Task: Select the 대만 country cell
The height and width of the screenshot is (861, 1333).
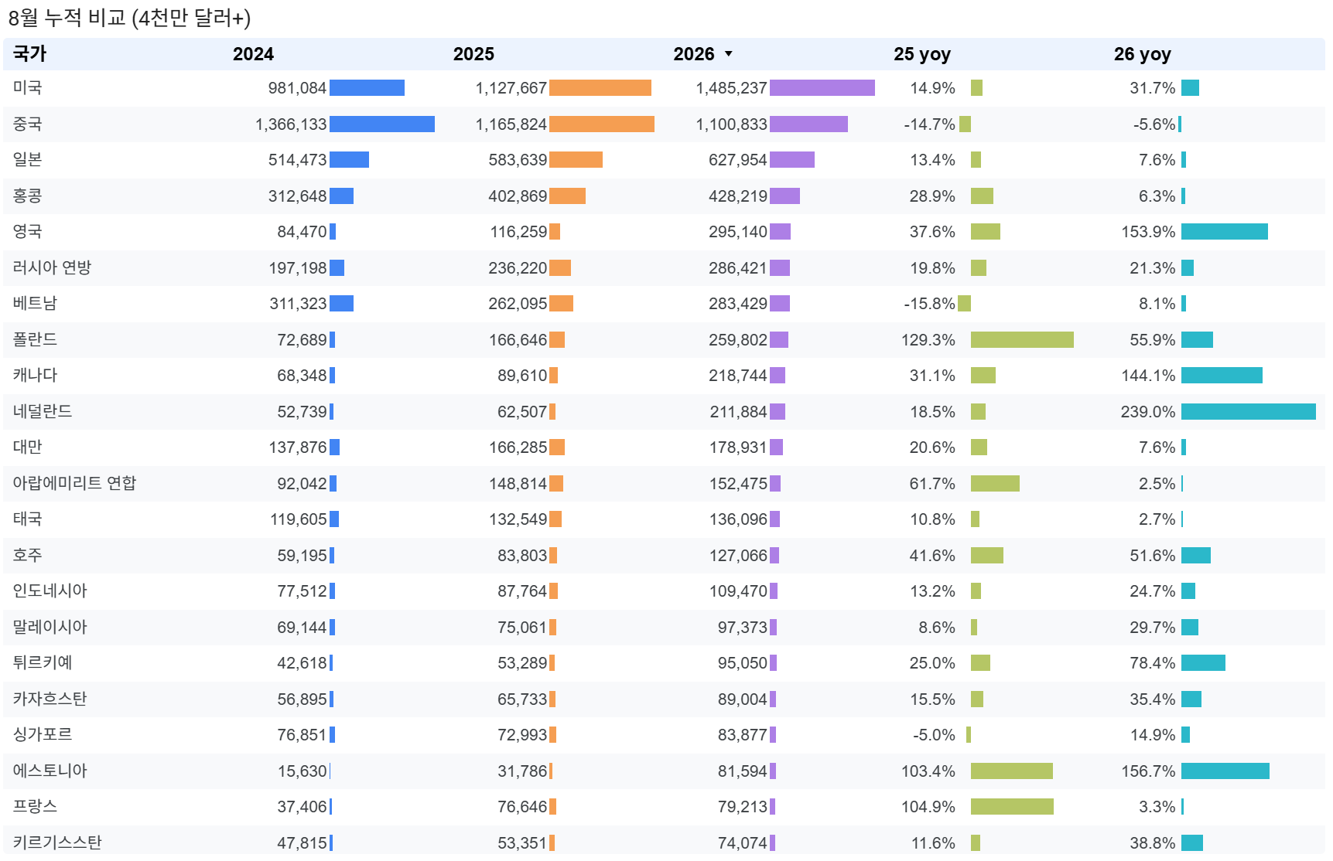Action: (28, 448)
